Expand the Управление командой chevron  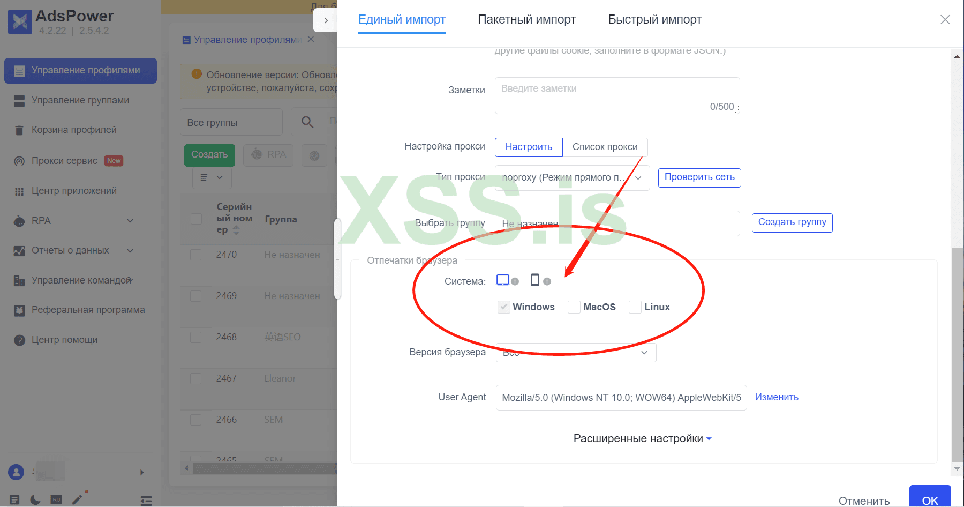click(130, 280)
